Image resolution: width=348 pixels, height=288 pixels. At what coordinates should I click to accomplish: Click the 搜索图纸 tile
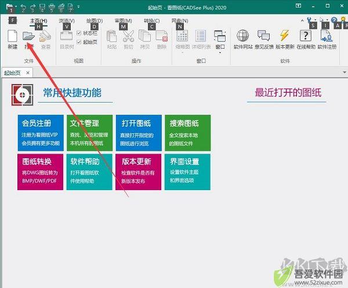pos(188,133)
